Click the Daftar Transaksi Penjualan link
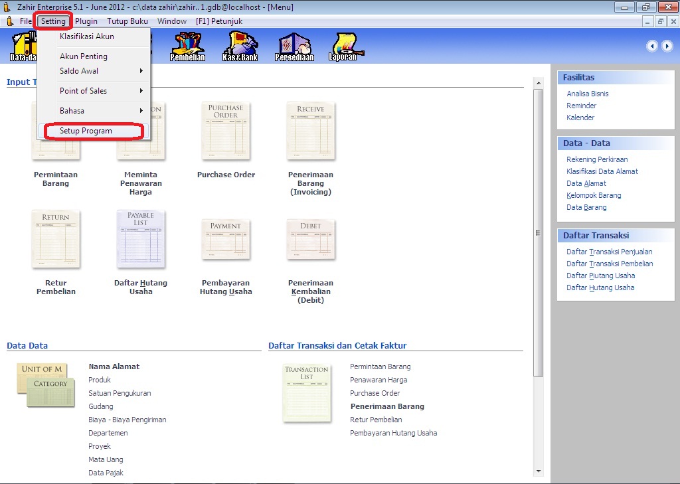 pos(609,252)
